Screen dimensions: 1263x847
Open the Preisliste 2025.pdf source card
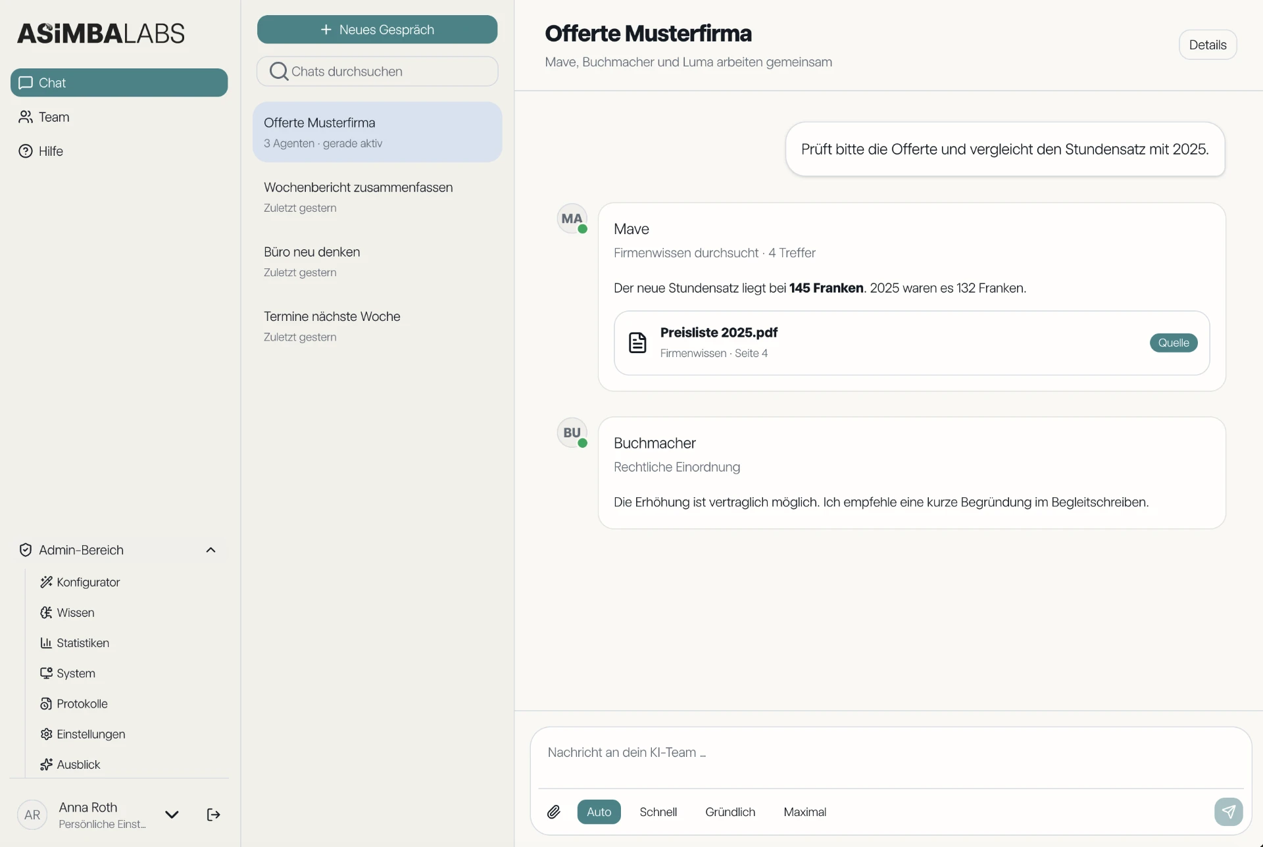click(912, 343)
